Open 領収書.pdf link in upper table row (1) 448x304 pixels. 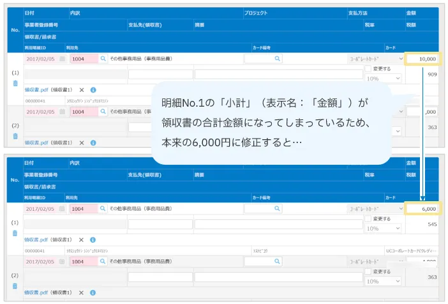tap(37, 90)
